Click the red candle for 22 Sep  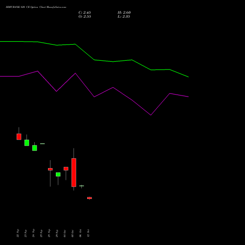click(19, 137)
